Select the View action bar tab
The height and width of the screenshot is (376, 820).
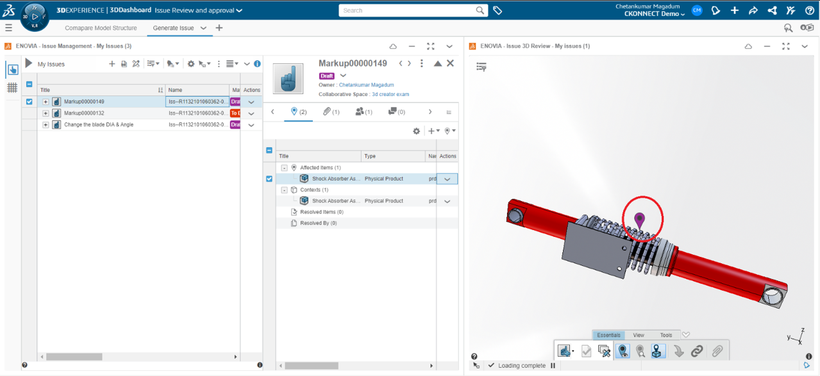click(639, 335)
